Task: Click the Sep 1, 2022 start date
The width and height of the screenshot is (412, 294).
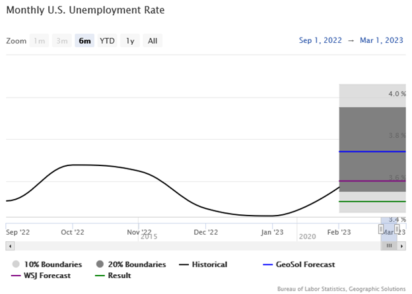Action: point(322,41)
